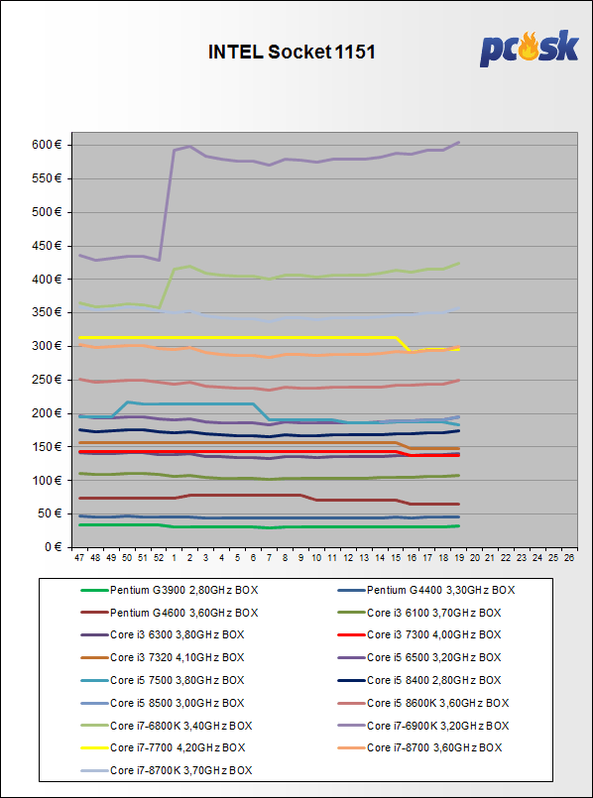
Task: Click the yellow Core i7-7700 line in the chart
Action: [237, 337]
